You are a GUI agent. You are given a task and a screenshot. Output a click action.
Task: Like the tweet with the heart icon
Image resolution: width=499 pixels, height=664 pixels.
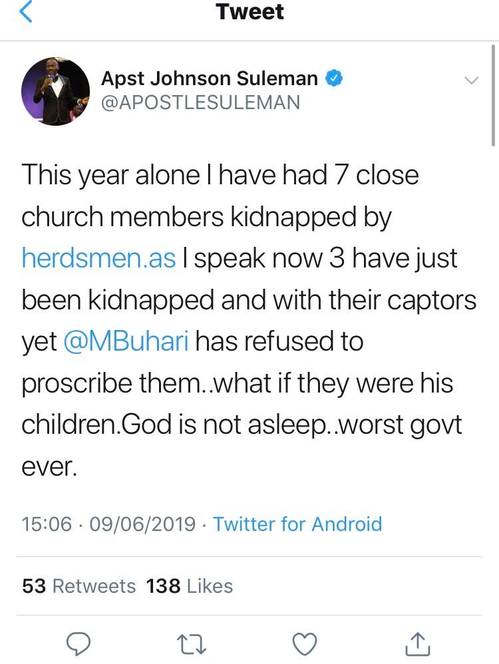305,644
